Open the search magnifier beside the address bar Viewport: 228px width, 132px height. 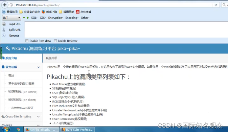point(224,5)
